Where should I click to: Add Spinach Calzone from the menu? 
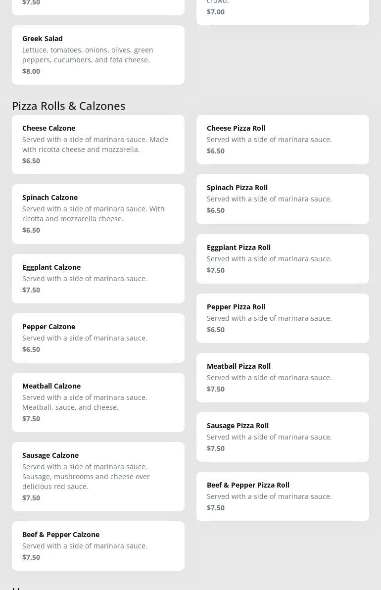[98, 213]
